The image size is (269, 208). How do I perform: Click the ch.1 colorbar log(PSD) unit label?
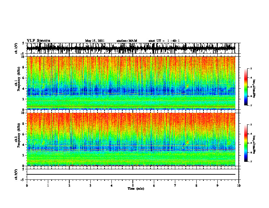point(254,88)
